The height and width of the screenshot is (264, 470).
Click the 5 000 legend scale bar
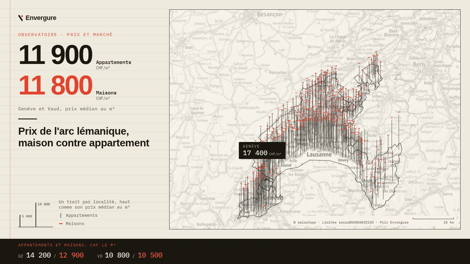20,221
